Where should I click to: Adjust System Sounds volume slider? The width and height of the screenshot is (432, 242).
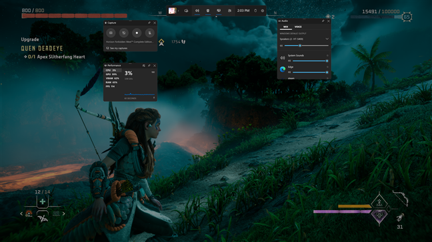(x=310, y=60)
